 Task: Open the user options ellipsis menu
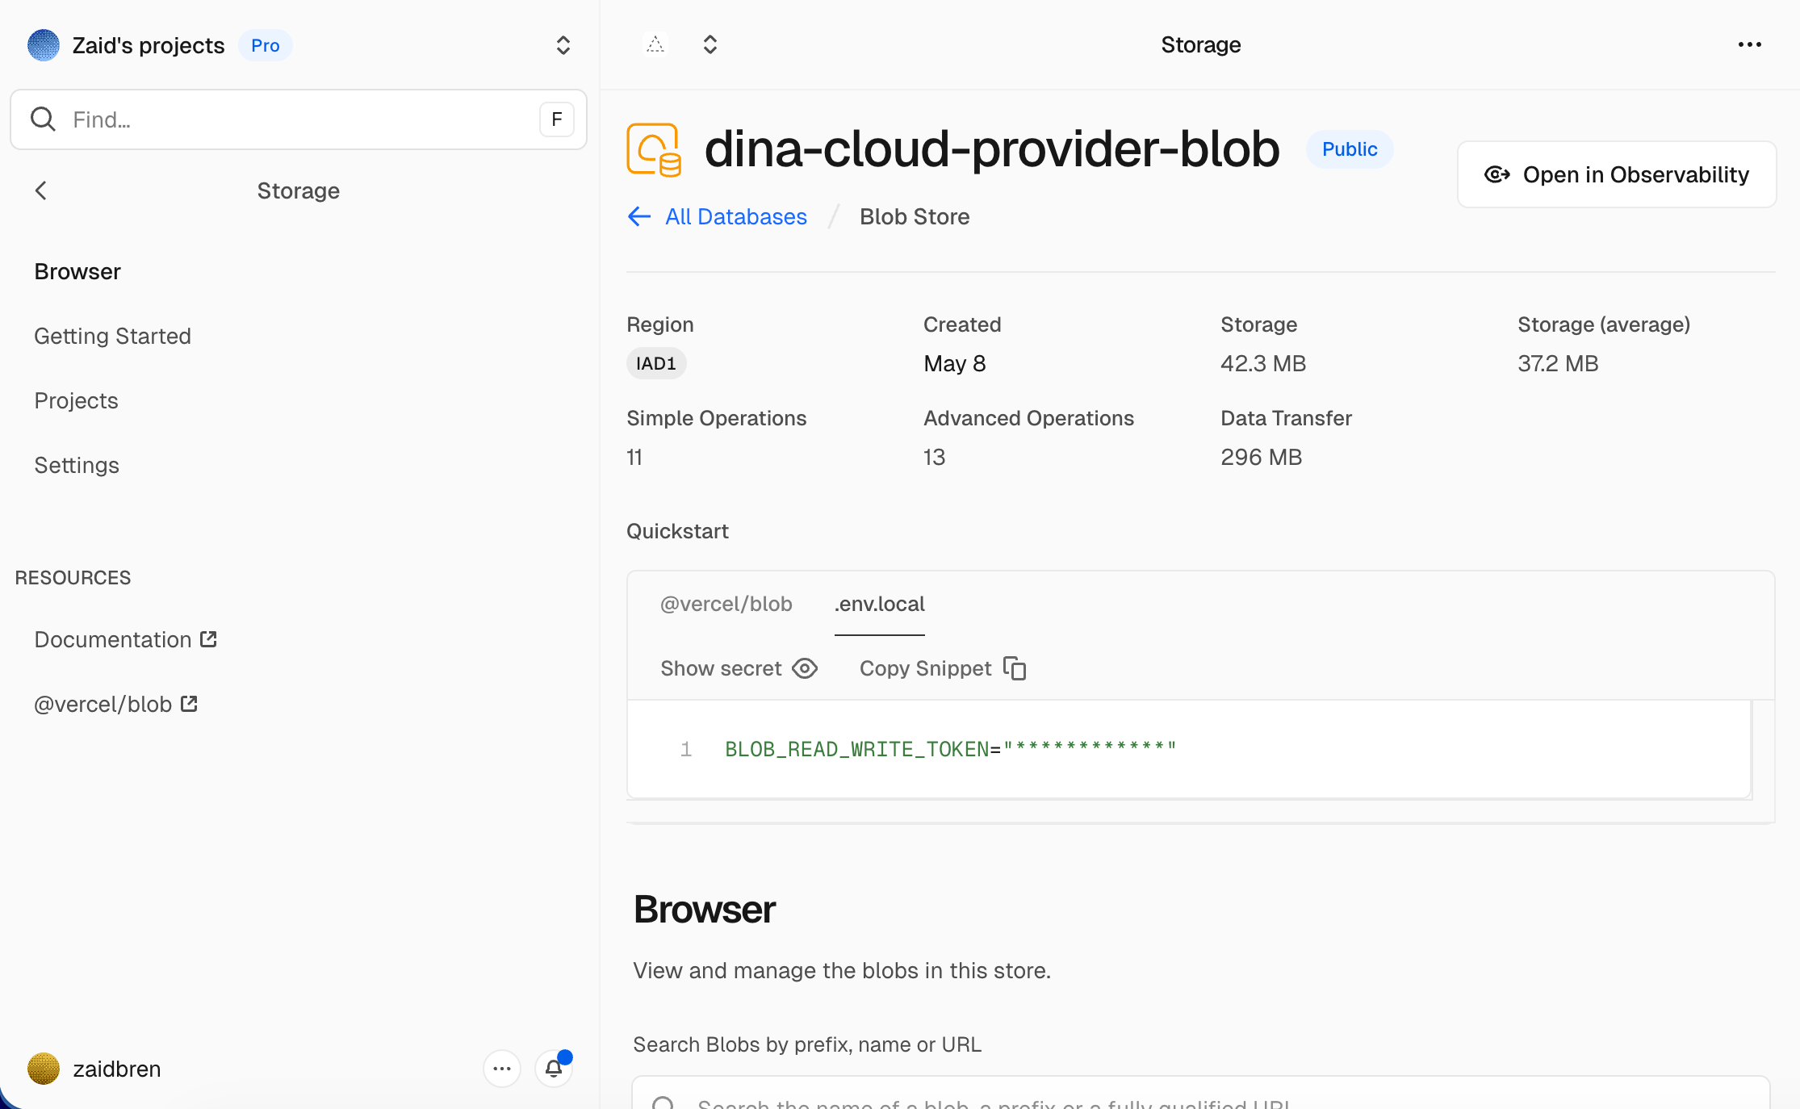(x=502, y=1069)
